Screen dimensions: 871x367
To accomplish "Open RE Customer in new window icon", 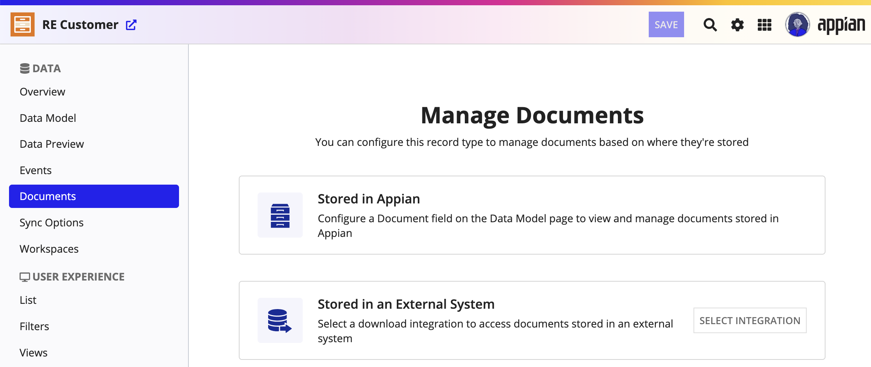I will (x=131, y=25).
